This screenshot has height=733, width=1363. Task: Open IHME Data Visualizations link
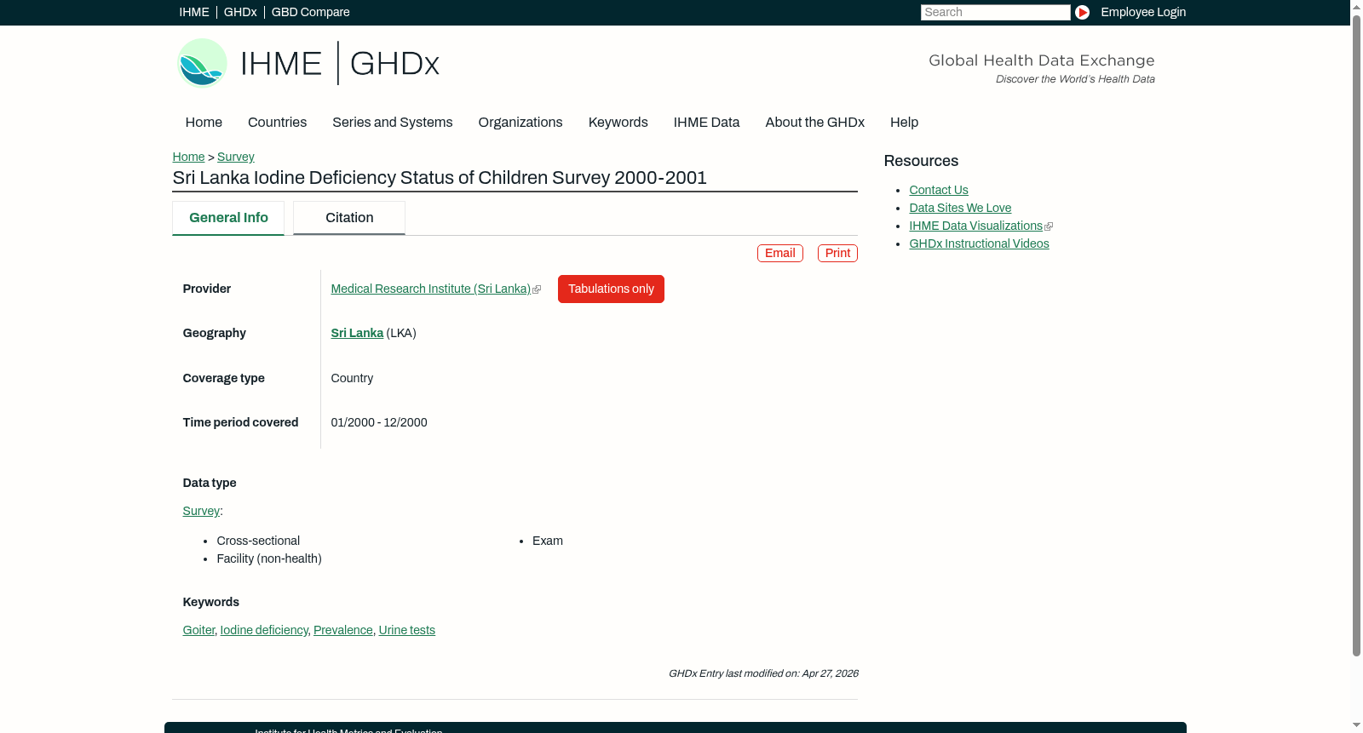(x=975, y=226)
